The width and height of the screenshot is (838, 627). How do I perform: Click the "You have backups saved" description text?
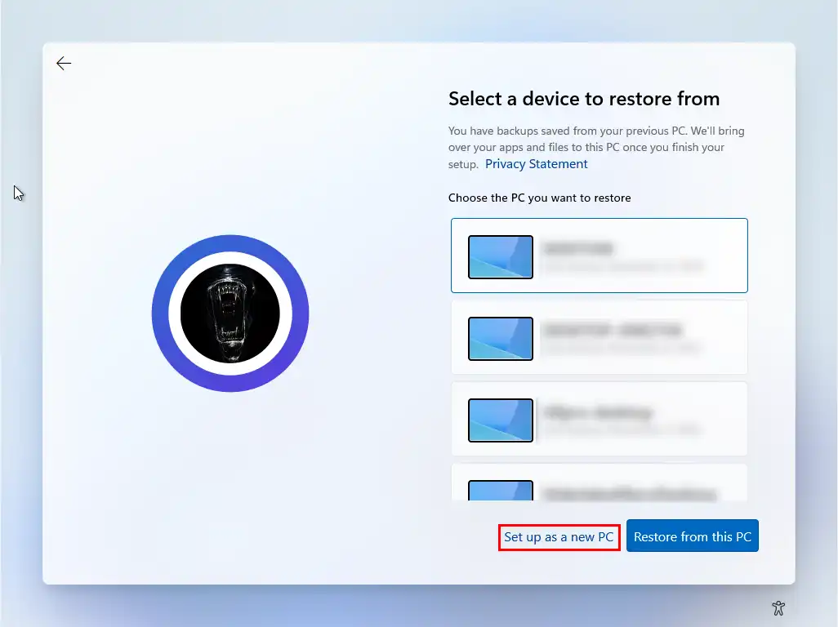596,148
